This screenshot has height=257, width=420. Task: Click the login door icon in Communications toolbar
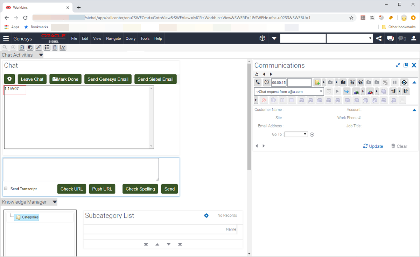393,91
